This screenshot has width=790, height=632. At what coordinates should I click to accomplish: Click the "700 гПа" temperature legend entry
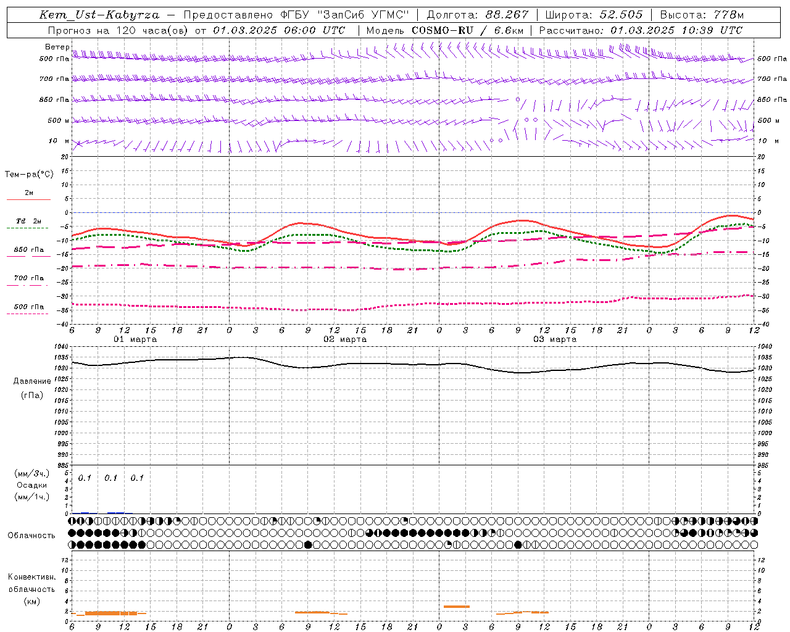pyautogui.click(x=29, y=278)
